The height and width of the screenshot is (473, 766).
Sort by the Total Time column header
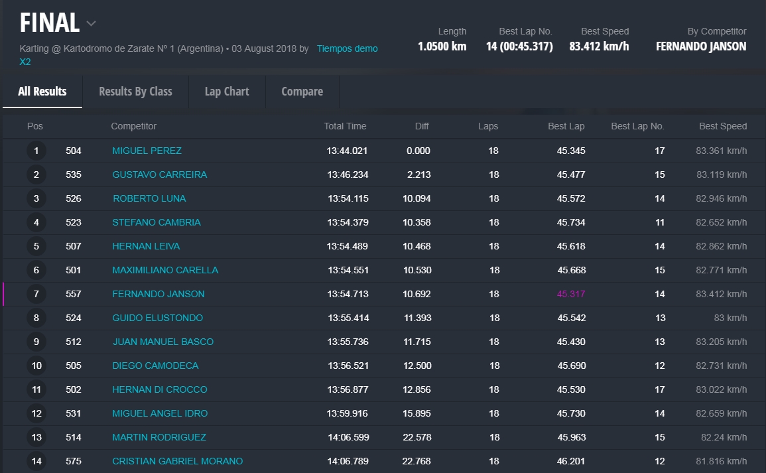[345, 126]
